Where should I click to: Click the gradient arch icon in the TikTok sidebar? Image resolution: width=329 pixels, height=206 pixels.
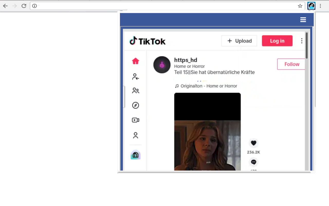click(135, 155)
